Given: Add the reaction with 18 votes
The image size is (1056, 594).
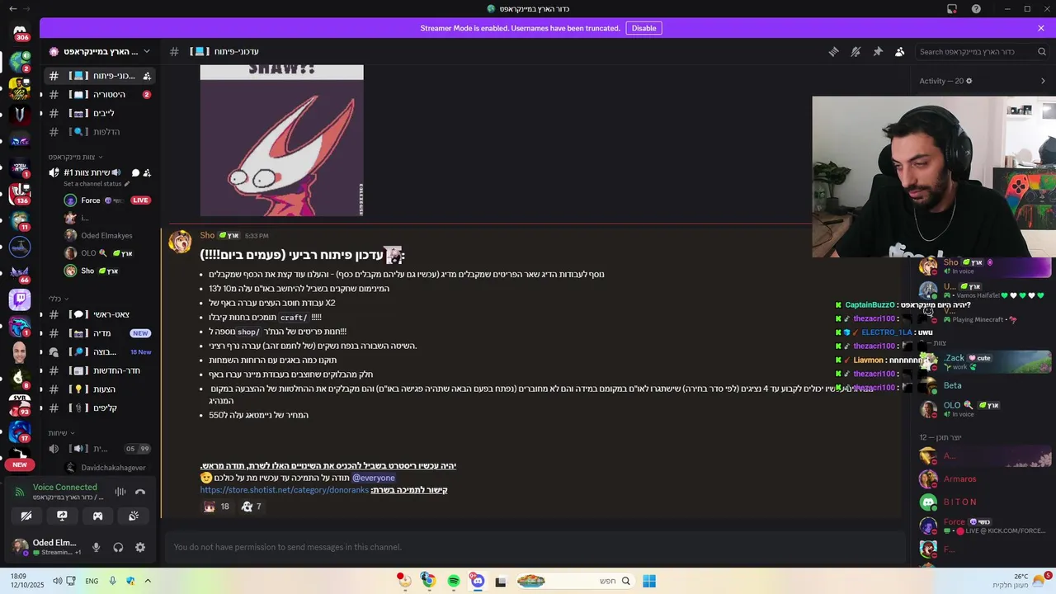Looking at the screenshot, I should 216,507.
